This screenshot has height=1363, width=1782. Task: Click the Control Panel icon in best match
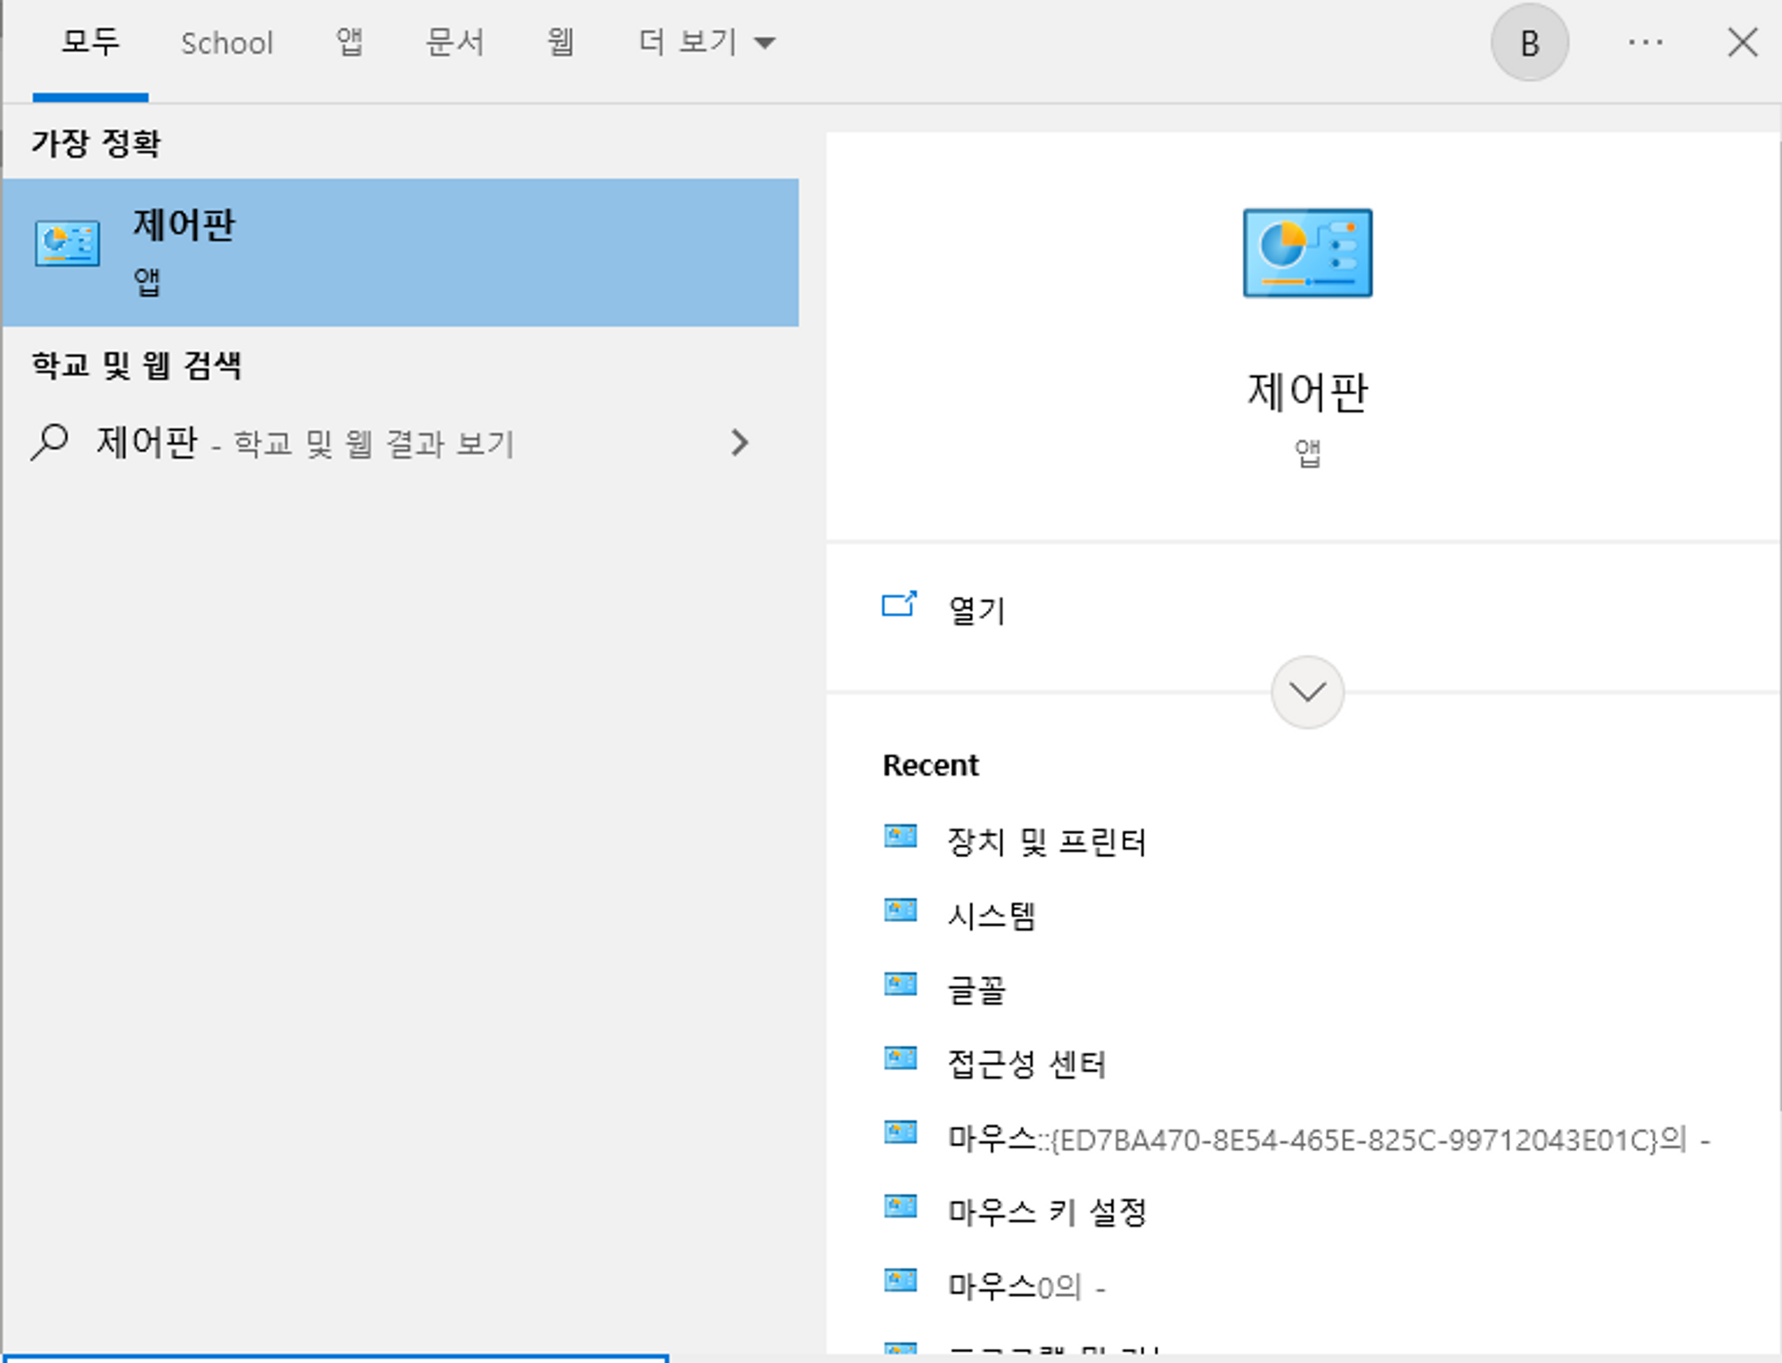pos(68,243)
